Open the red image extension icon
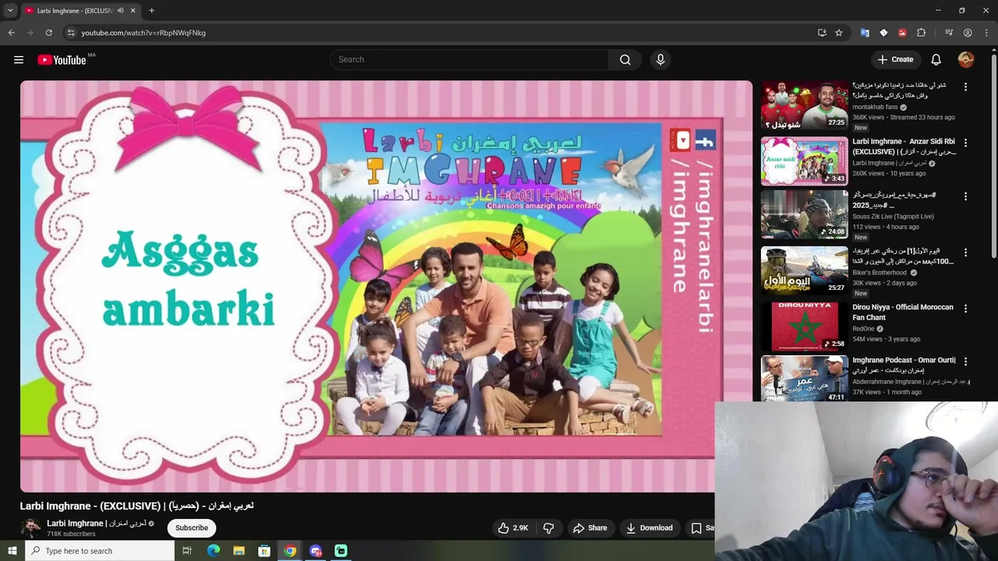 pyautogui.click(x=902, y=33)
